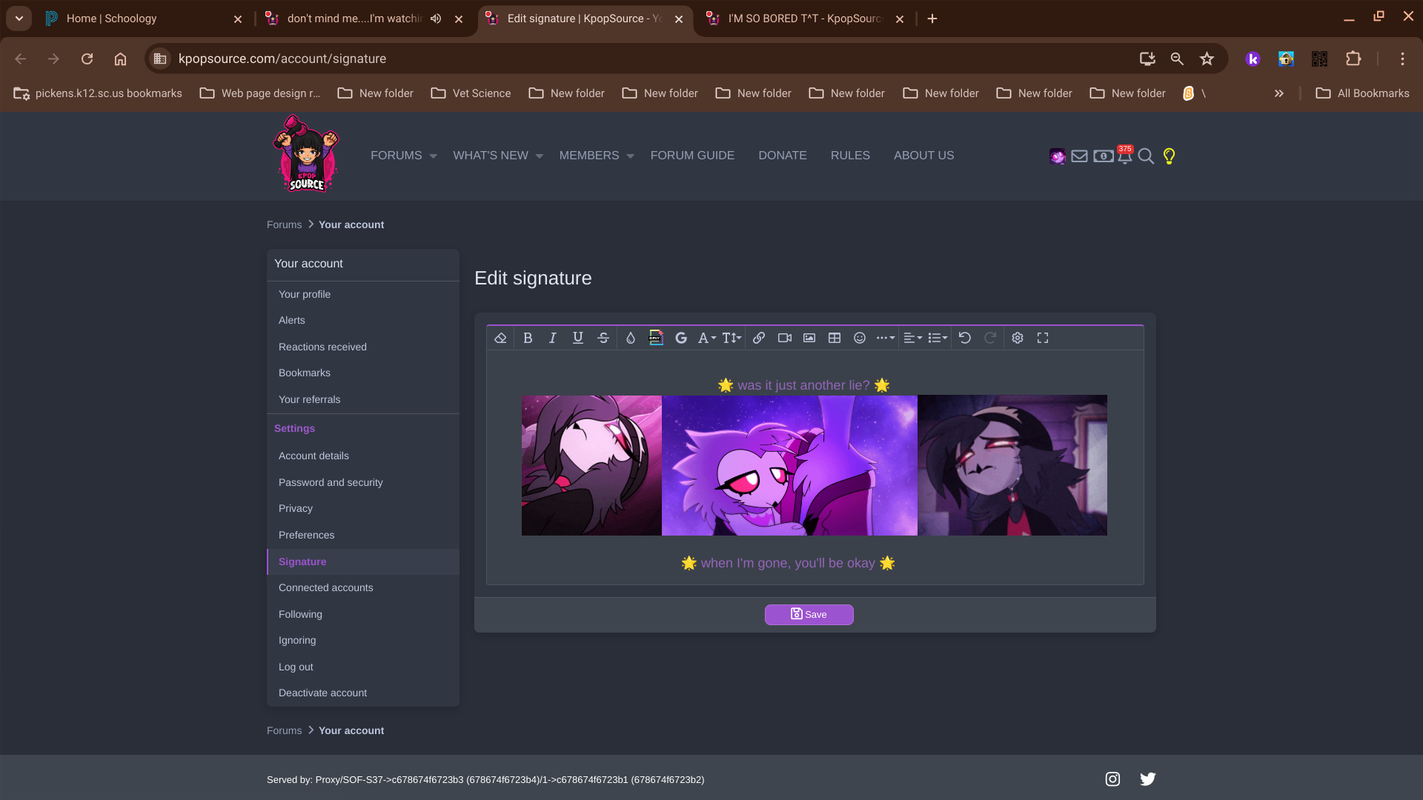This screenshot has width=1423, height=800.
Task: Mute the audio-playing browser tab
Action: 436,19
